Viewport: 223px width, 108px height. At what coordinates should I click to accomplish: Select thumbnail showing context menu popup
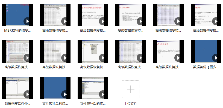click(93, 51)
